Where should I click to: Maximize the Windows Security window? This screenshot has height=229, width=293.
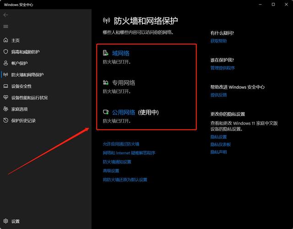[x=273, y=4]
